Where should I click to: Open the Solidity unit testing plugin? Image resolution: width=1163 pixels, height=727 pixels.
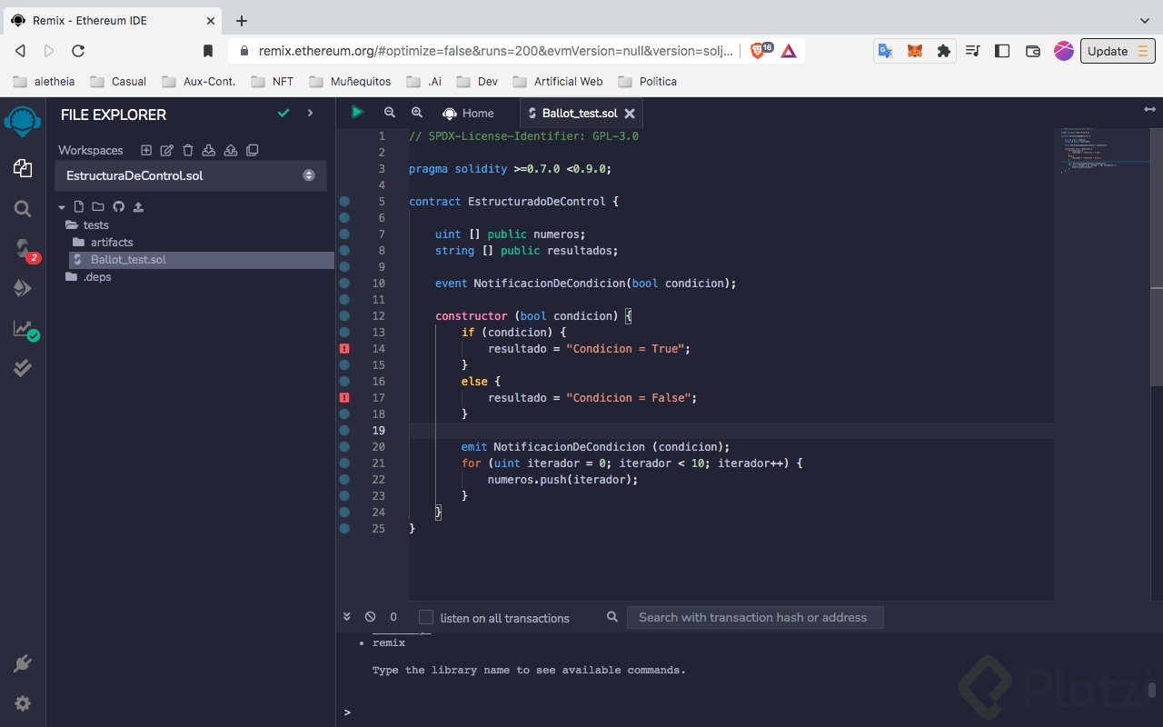[x=23, y=368]
